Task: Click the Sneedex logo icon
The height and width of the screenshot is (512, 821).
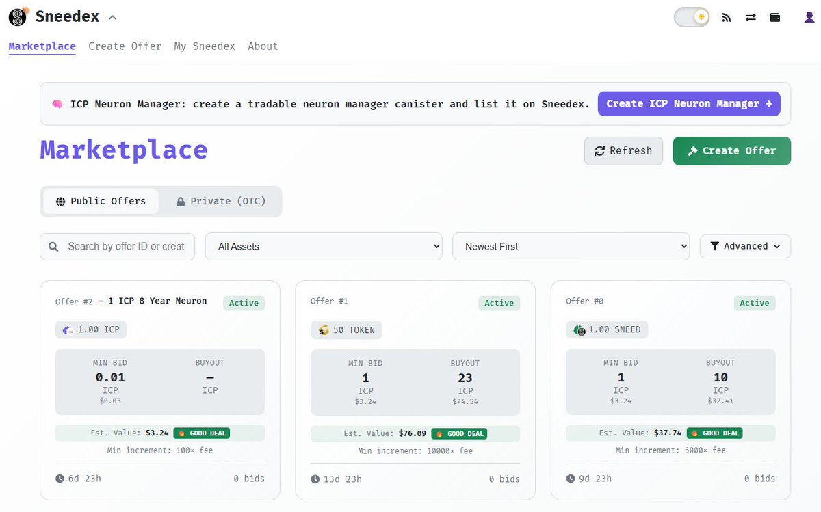Action: (19, 16)
